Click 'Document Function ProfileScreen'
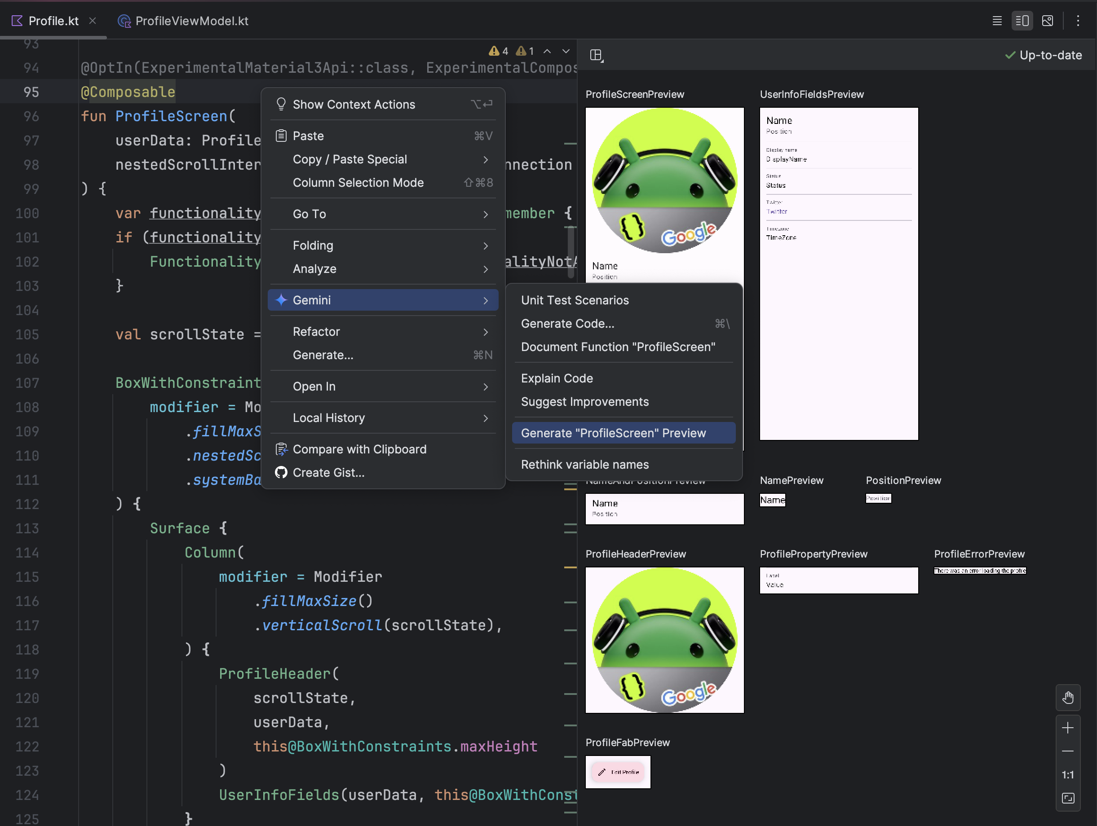 point(618,346)
